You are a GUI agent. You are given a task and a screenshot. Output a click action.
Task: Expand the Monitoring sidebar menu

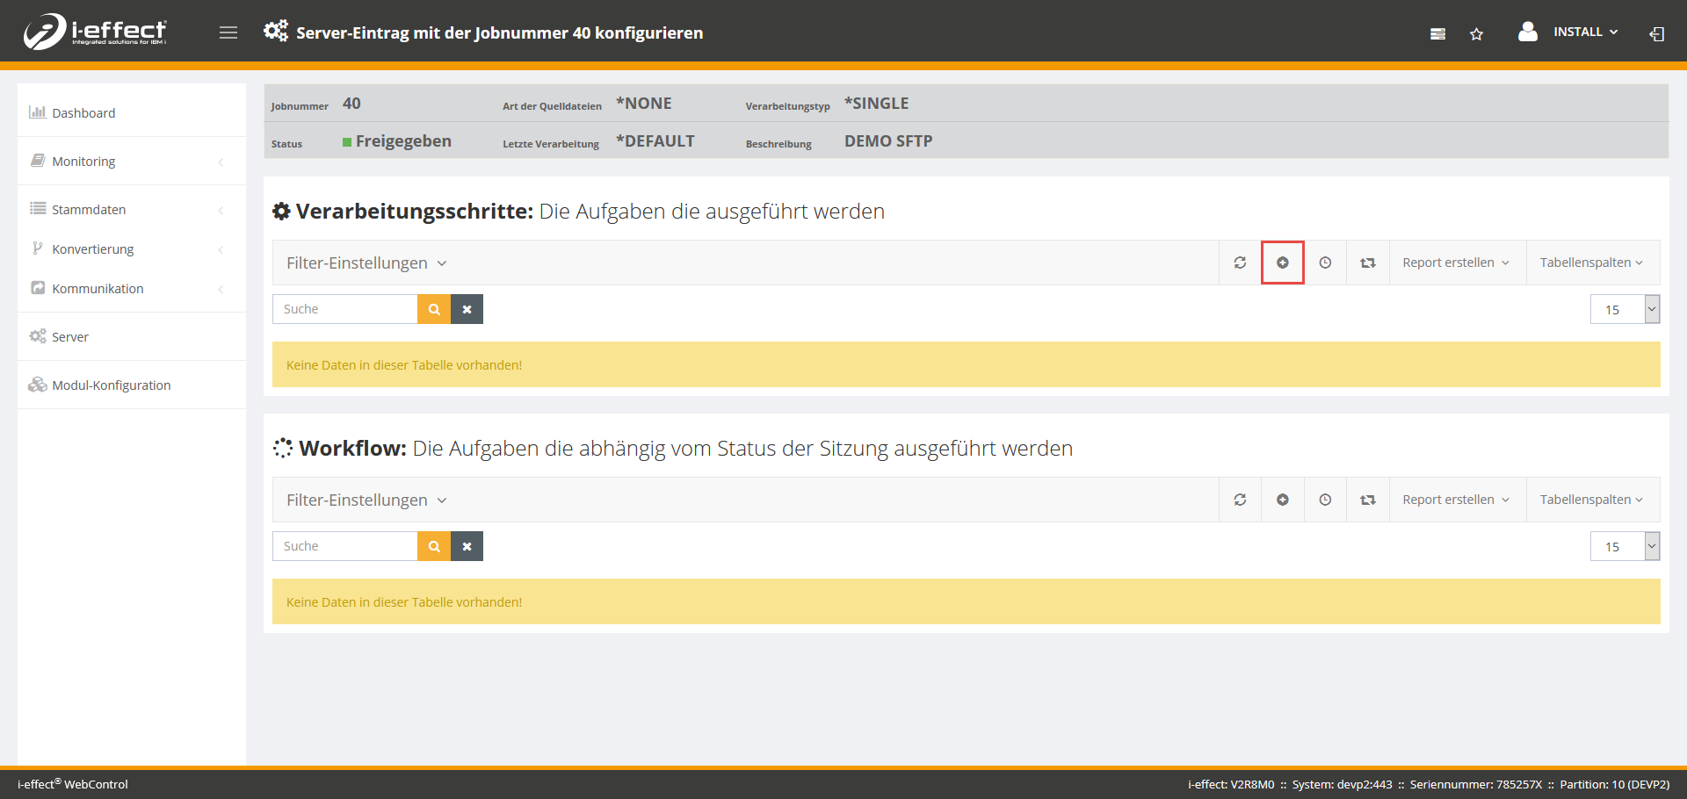coord(83,161)
